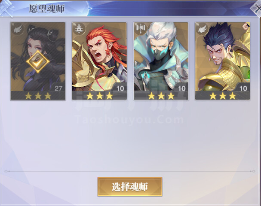Click the level 27 badge on first card
The width and height of the screenshot is (261, 206).
tap(58, 88)
